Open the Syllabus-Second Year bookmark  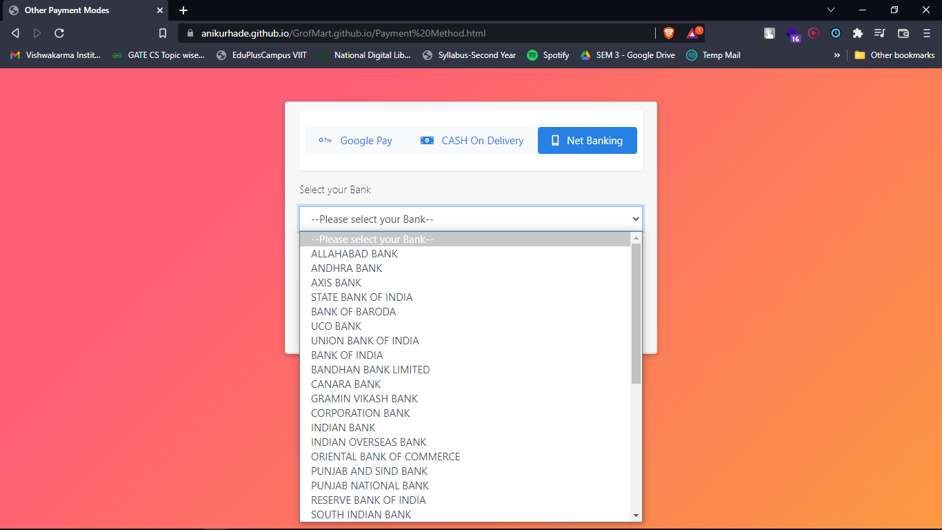[x=469, y=55]
